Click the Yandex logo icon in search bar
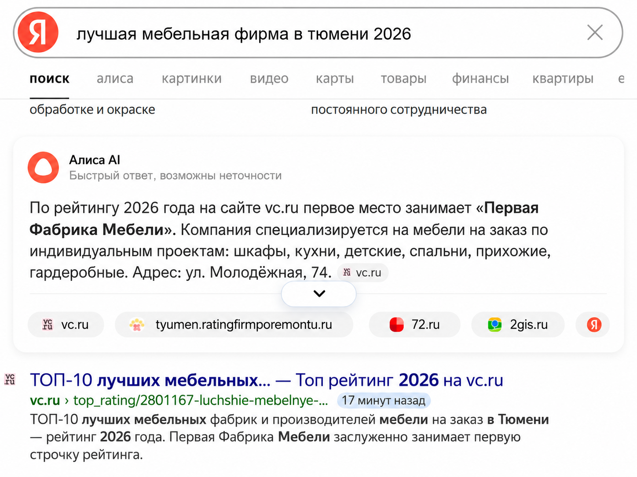This screenshot has width=637, height=477. (x=38, y=33)
